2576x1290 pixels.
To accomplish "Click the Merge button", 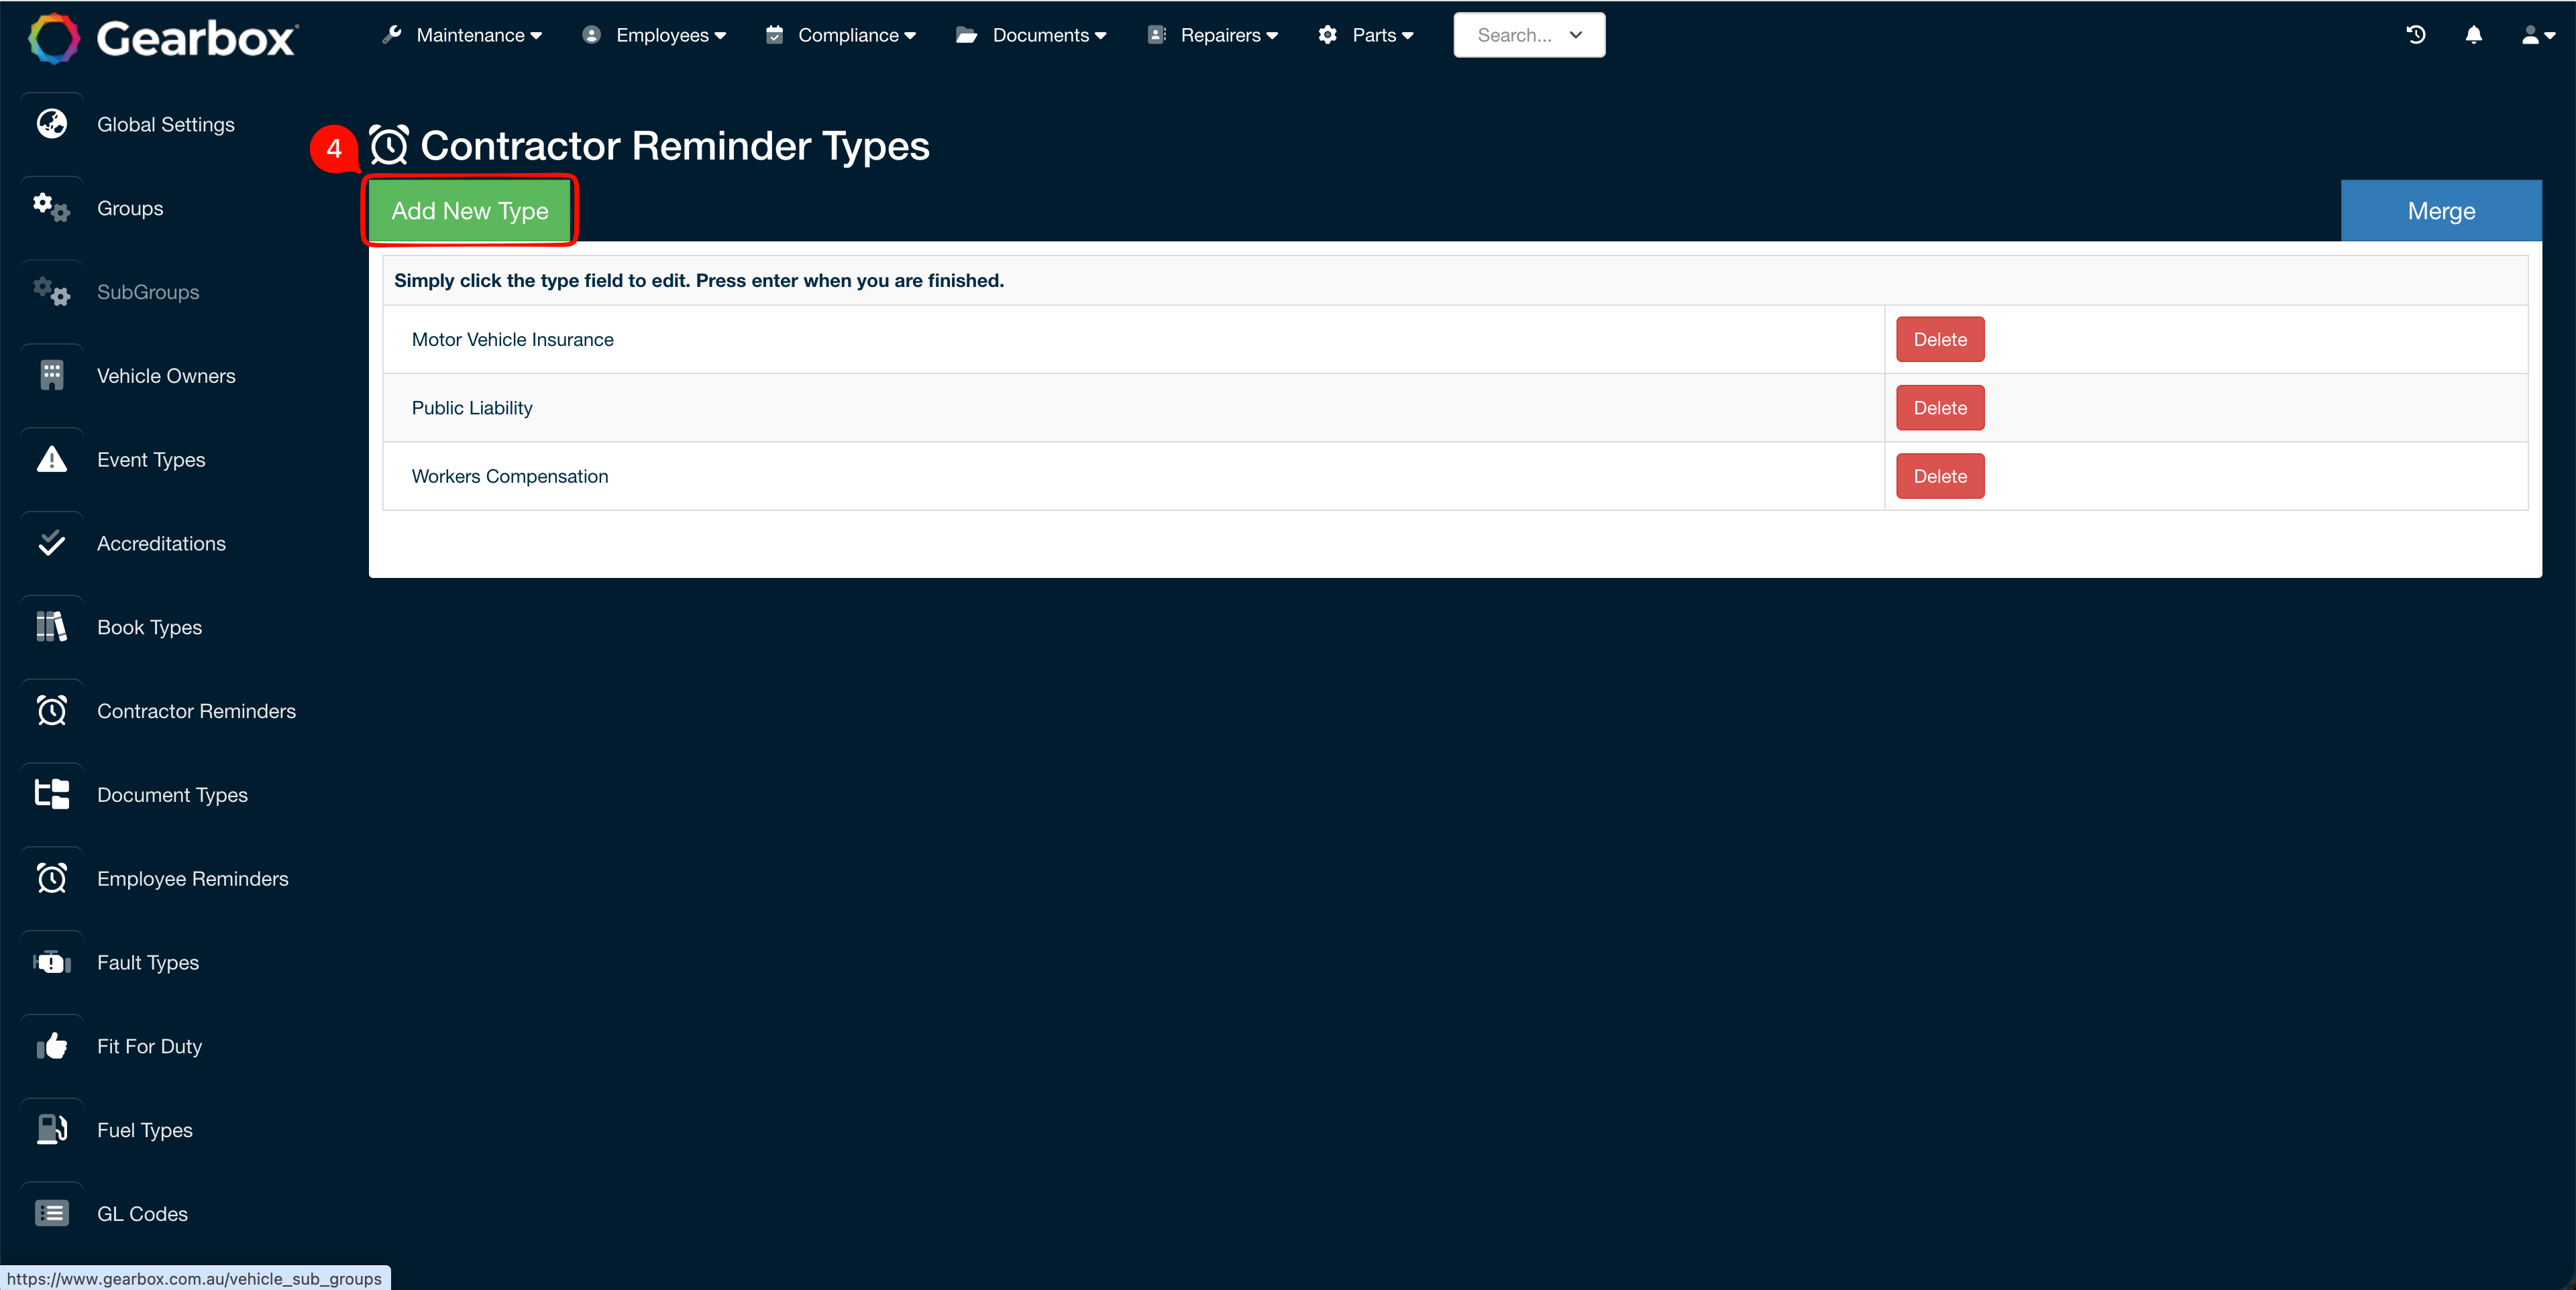I will [x=2441, y=211].
